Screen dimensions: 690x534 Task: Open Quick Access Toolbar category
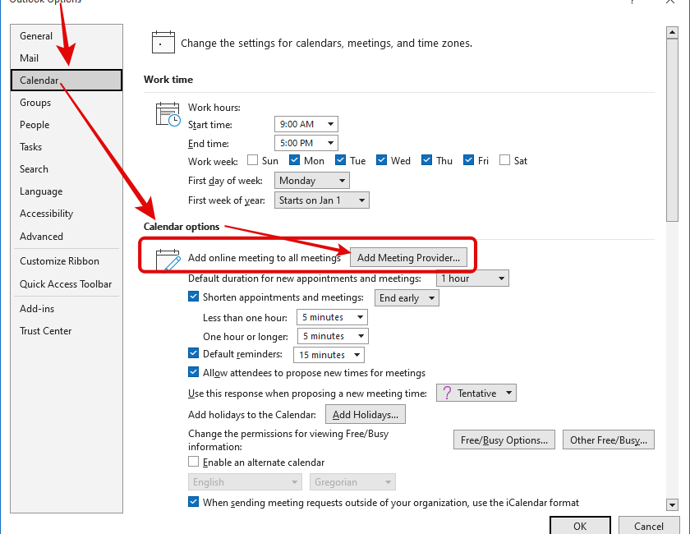[67, 284]
